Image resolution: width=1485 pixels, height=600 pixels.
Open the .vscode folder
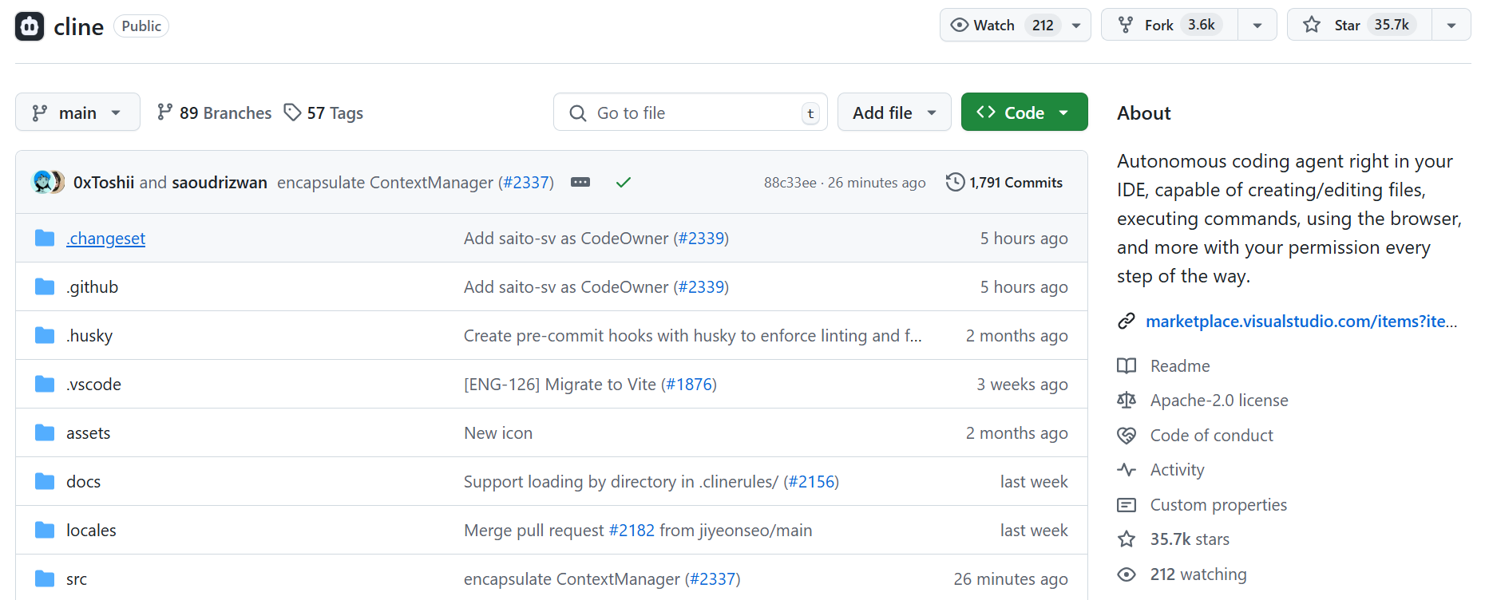[x=93, y=385]
